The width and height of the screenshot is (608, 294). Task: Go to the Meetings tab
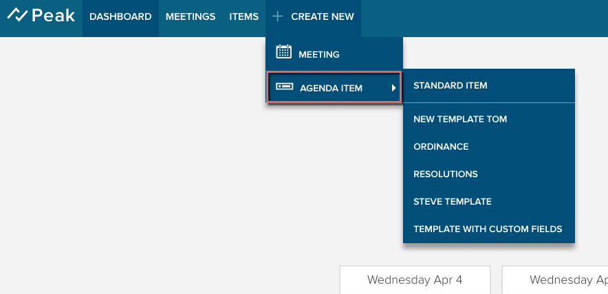tap(191, 16)
